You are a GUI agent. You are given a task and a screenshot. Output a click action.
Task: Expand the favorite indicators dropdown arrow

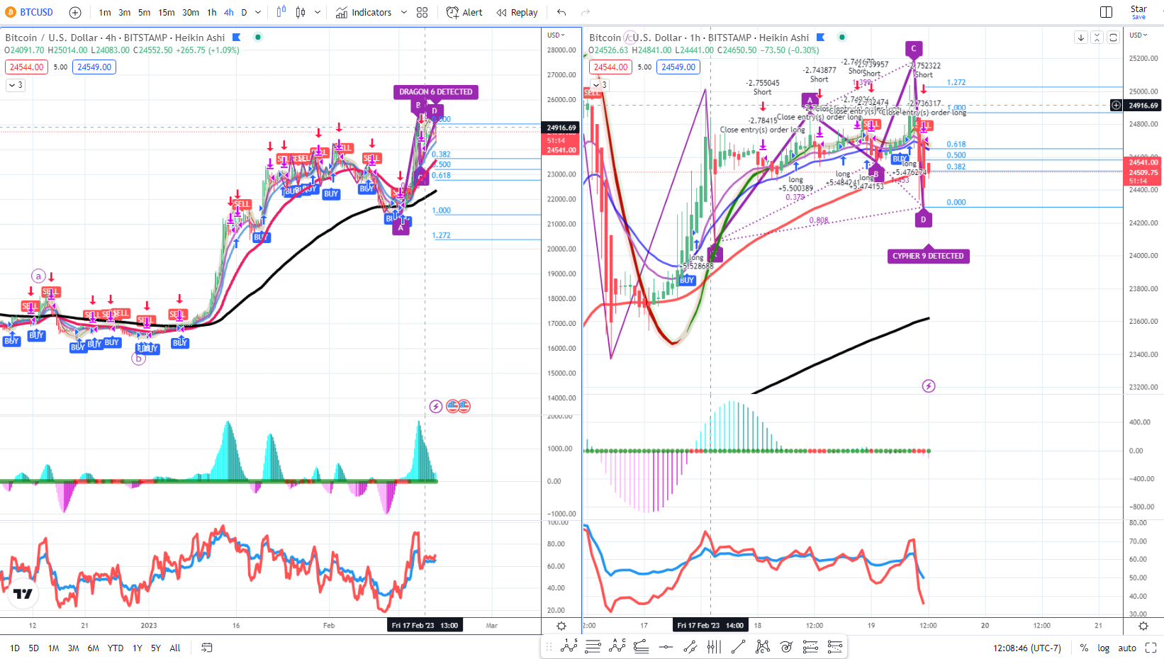pos(404,12)
